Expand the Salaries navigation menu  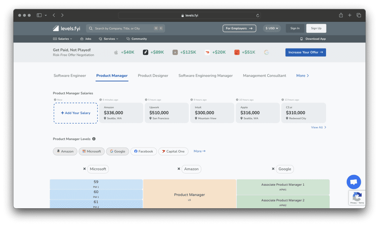point(63,39)
